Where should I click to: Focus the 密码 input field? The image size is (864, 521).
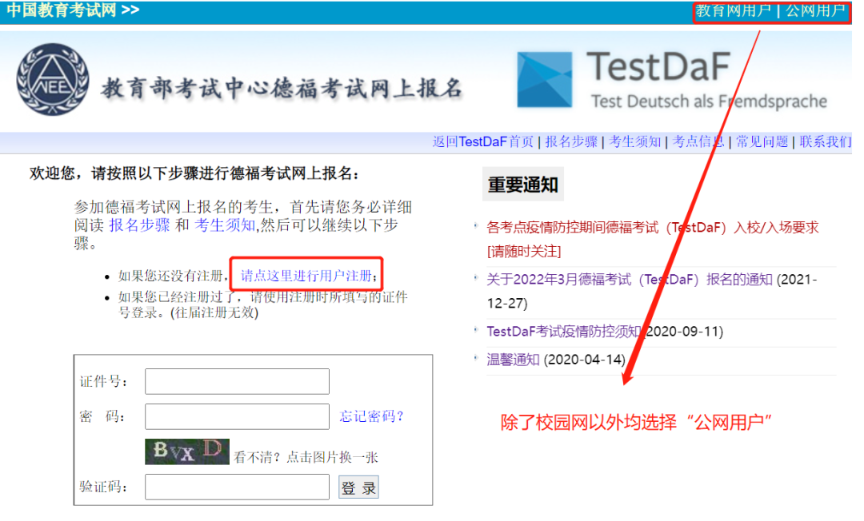coord(237,416)
